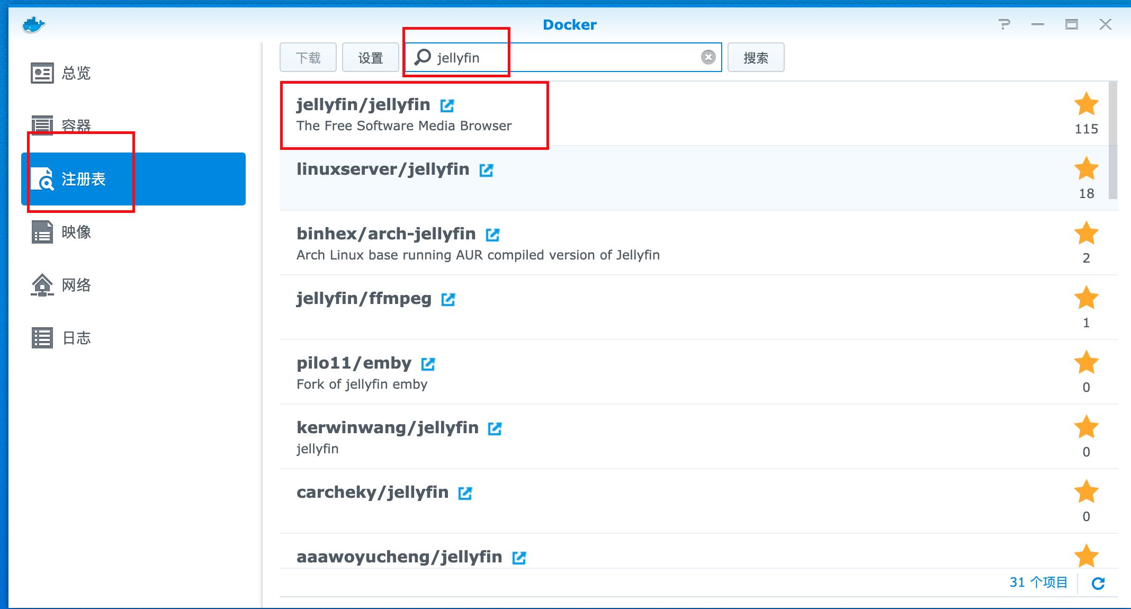Click 'Arch Linux base running AUR' description
Viewport: 1131px width, 609px height.
point(478,255)
